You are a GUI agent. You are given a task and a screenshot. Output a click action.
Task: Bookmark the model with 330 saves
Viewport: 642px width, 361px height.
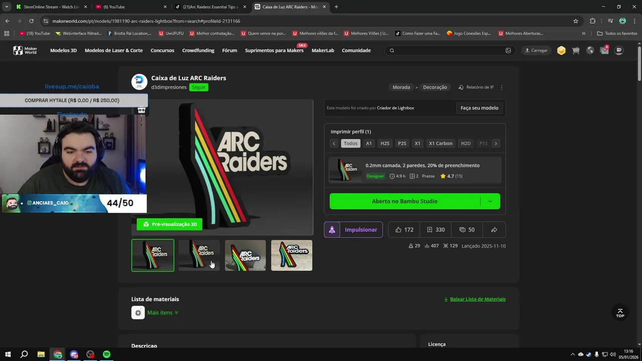click(x=435, y=230)
